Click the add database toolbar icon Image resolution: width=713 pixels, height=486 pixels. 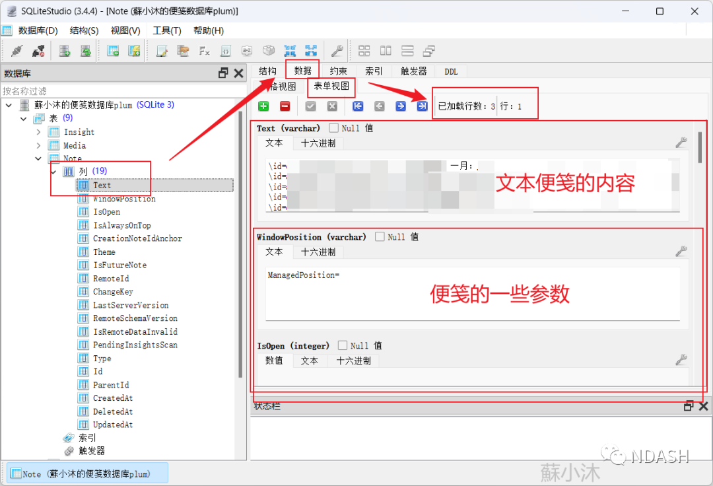click(x=65, y=50)
